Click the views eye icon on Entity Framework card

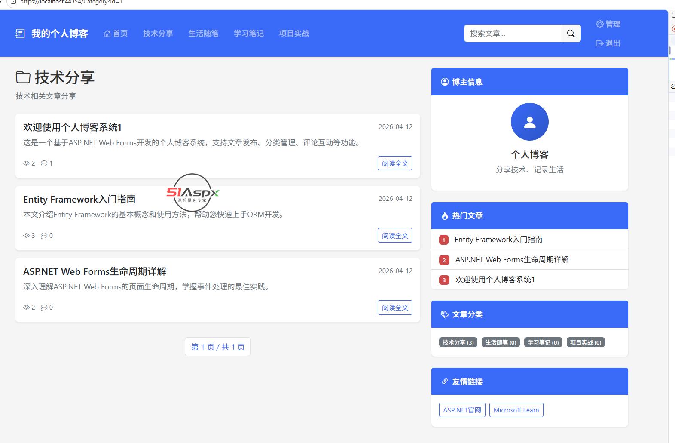pos(26,236)
